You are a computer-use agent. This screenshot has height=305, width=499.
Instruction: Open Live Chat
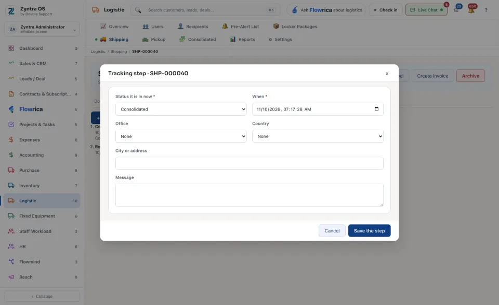[426, 10]
